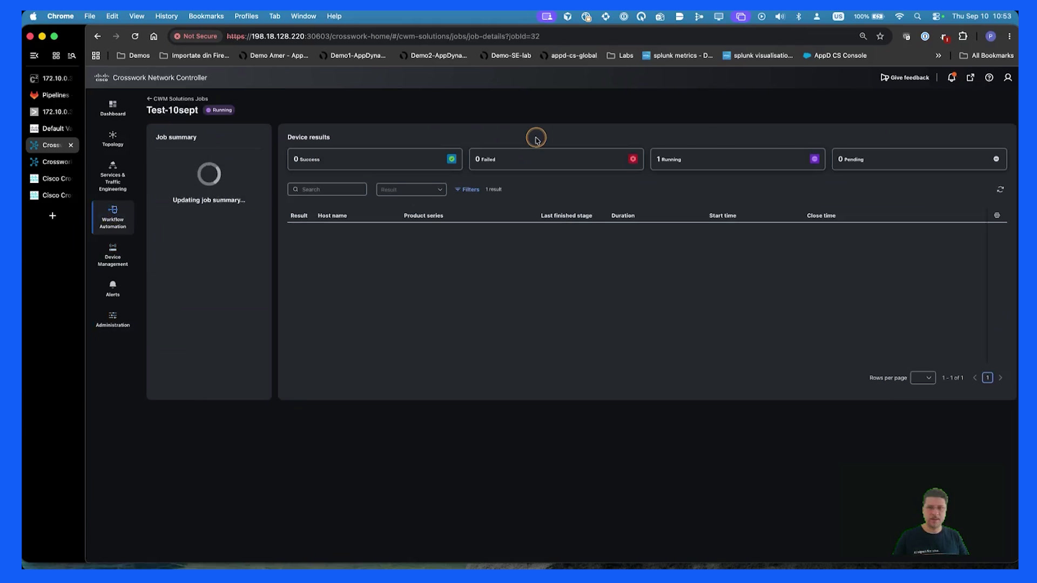Click the open-in-new-window header icon
1037x583 pixels.
(x=971, y=78)
